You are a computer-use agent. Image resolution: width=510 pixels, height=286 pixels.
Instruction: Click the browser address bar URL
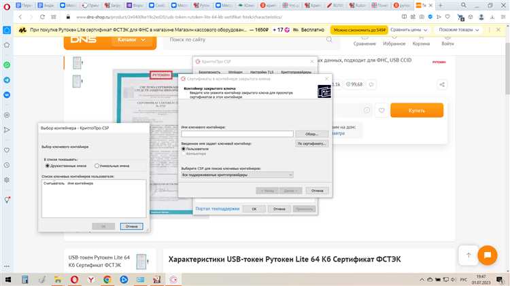pyautogui.click(x=179, y=17)
